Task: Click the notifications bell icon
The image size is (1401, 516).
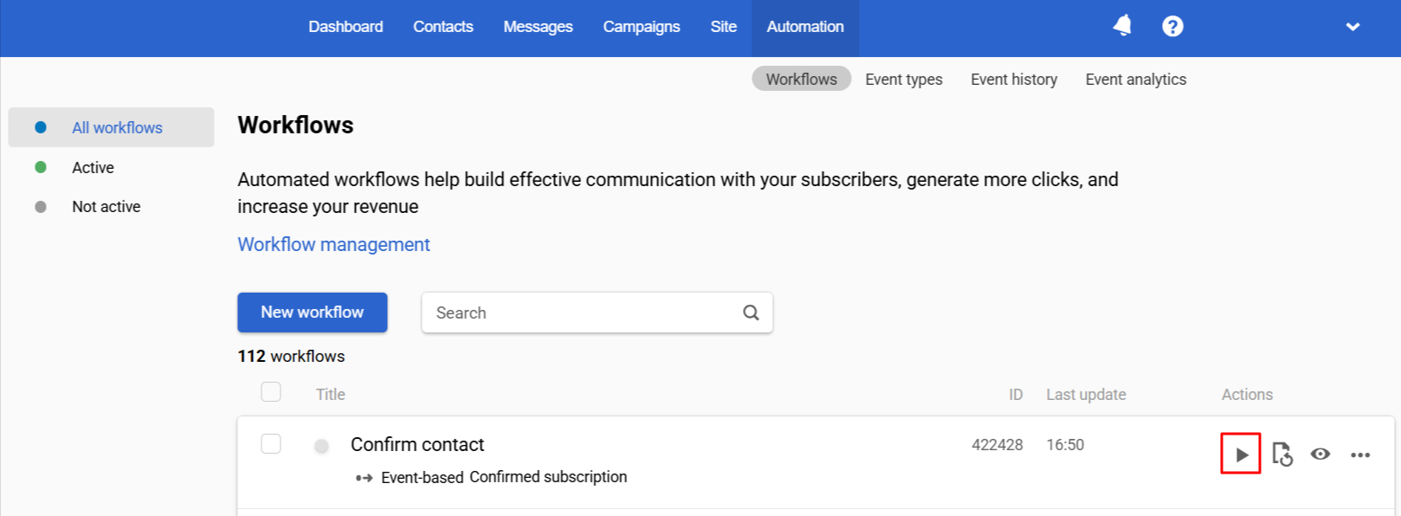Action: (1122, 26)
